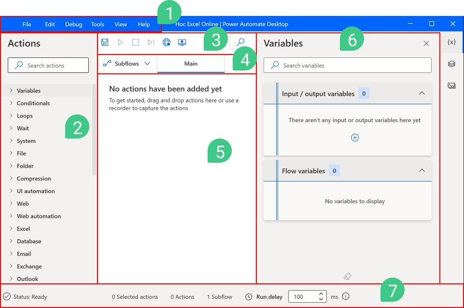Close the Variables panel
The height and width of the screenshot is (308, 464).
point(426,43)
